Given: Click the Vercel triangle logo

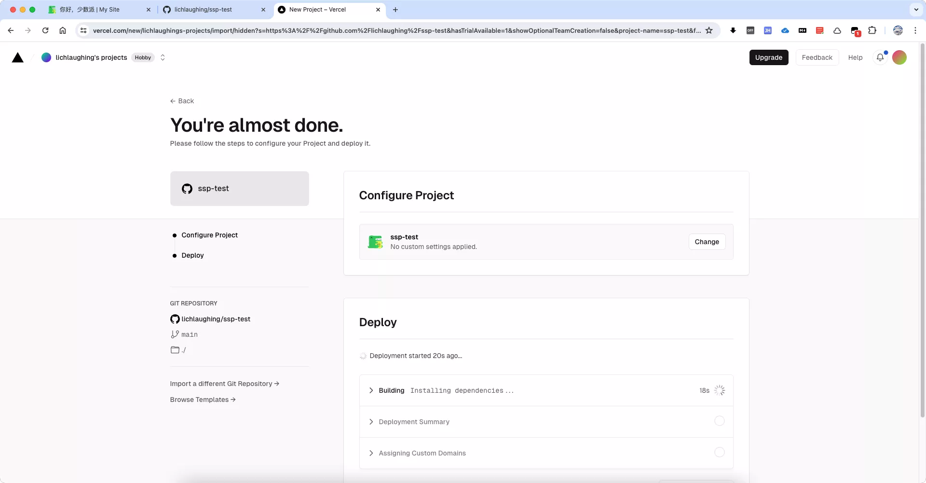Looking at the screenshot, I should 18,58.
